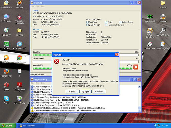Launch KProbe2.exe shortcut
171x128 pixels.
150,46
